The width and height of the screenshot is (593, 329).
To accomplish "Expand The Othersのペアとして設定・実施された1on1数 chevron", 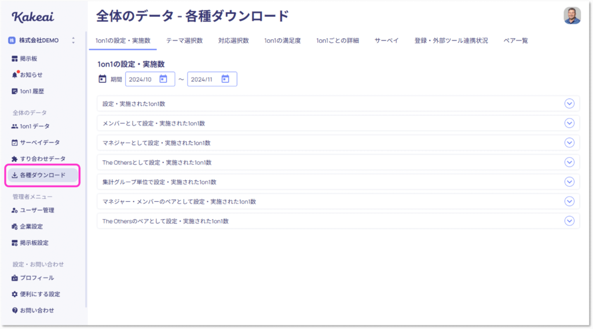I will tap(569, 221).
